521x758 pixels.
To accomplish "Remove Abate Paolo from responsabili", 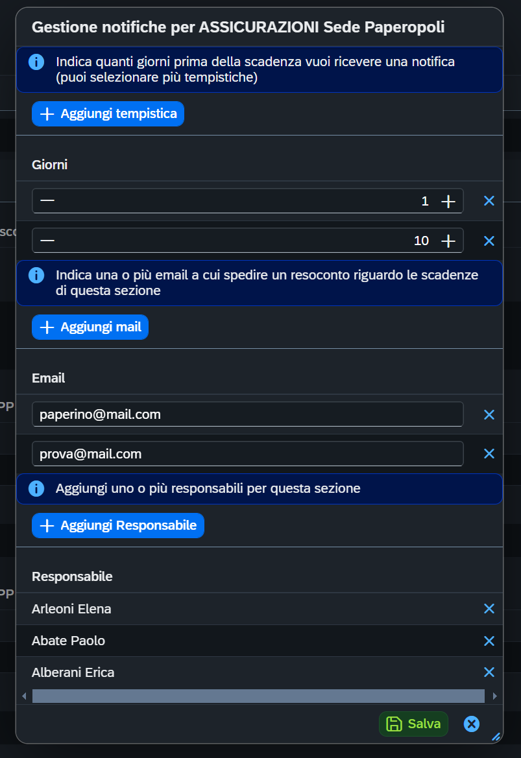I will [x=489, y=641].
